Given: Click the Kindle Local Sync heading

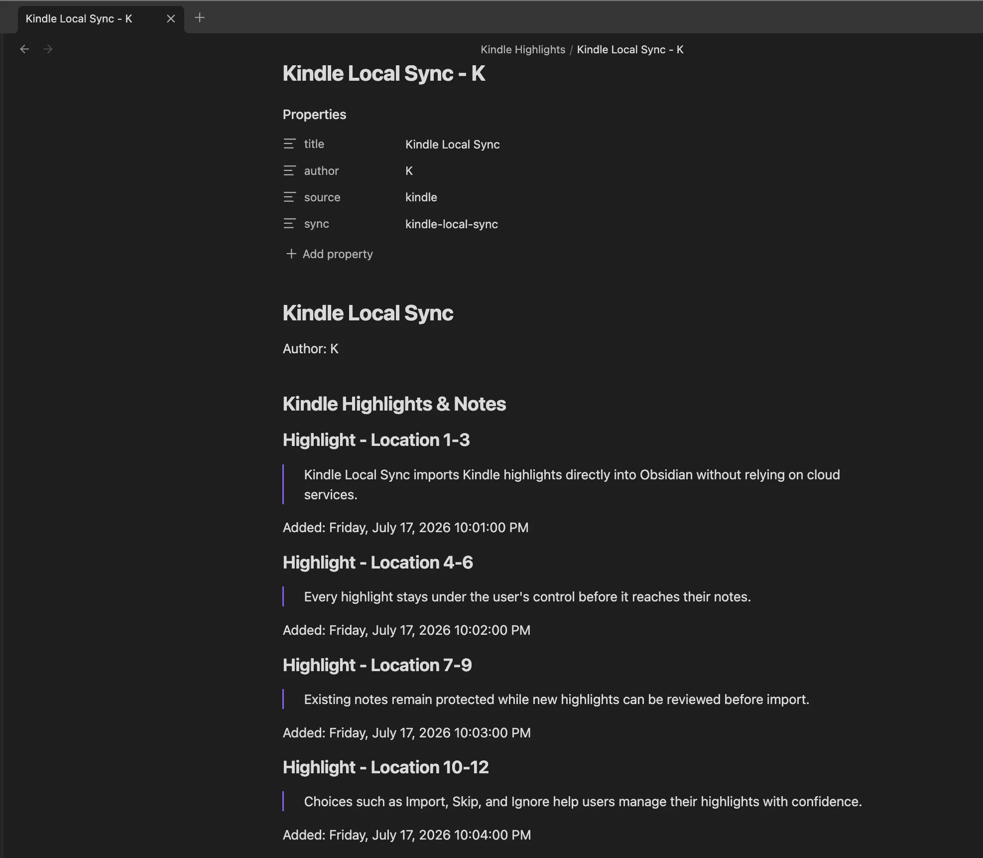Looking at the screenshot, I should click(x=368, y=313).
